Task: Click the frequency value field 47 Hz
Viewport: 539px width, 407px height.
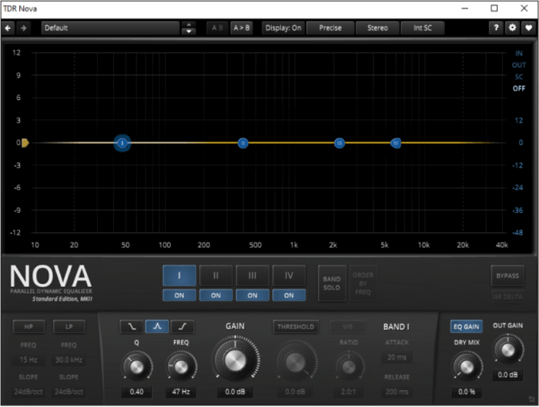Action: [x=181, y=392]
